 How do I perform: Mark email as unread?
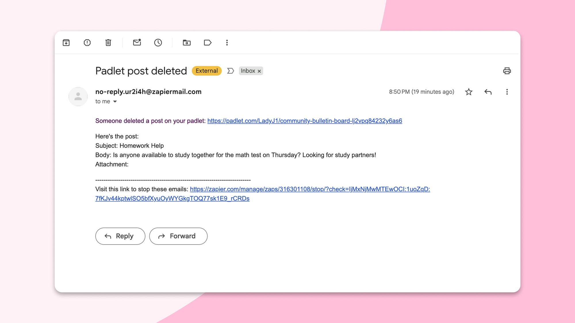(137, 42)
